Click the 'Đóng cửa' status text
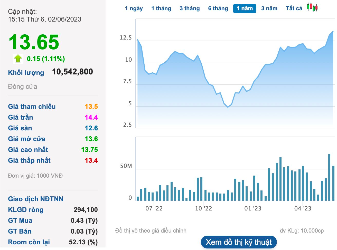 point(22,86)
